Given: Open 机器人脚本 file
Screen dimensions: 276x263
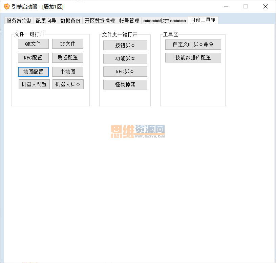Looking at the screenshot, I should pos(68,84).
